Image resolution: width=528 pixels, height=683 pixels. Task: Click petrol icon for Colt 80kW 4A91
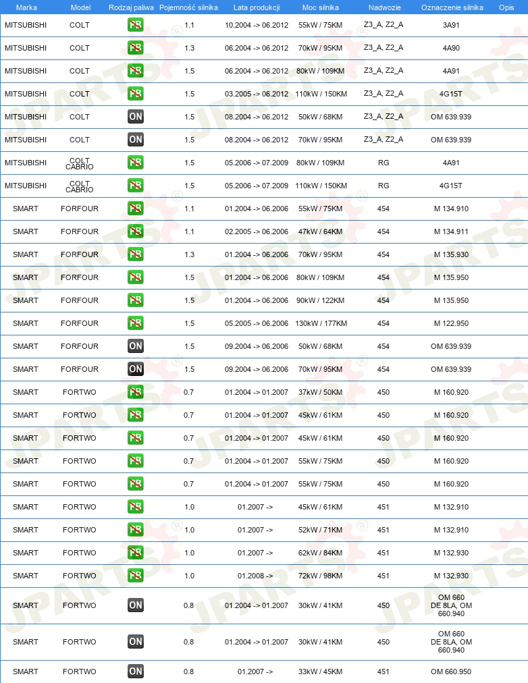pos(136,71)
